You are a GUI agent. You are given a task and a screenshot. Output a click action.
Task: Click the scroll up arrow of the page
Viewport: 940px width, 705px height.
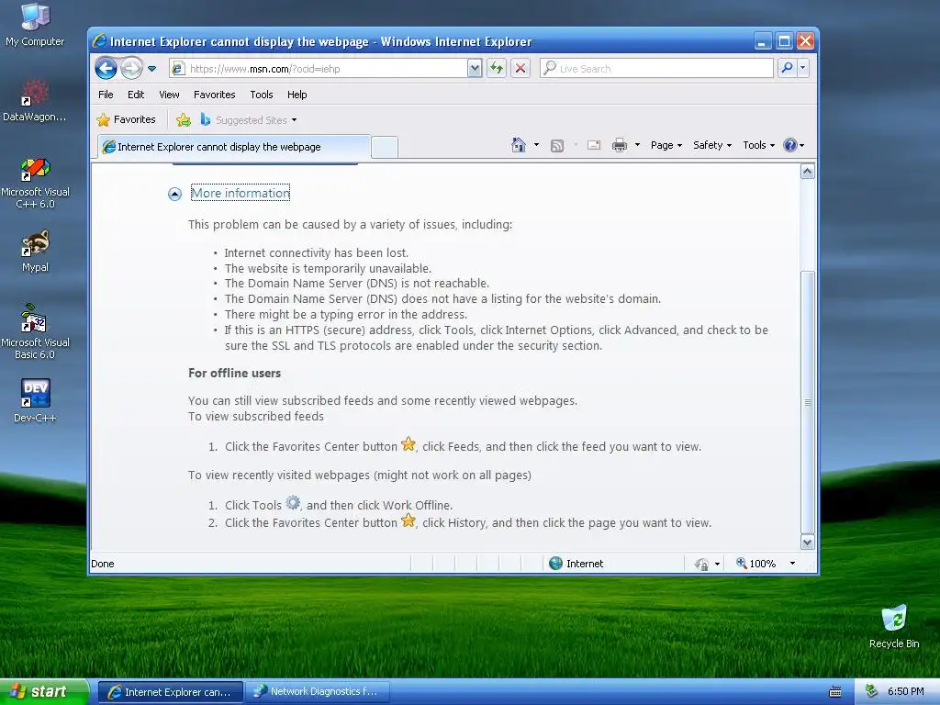coord(808,172)
